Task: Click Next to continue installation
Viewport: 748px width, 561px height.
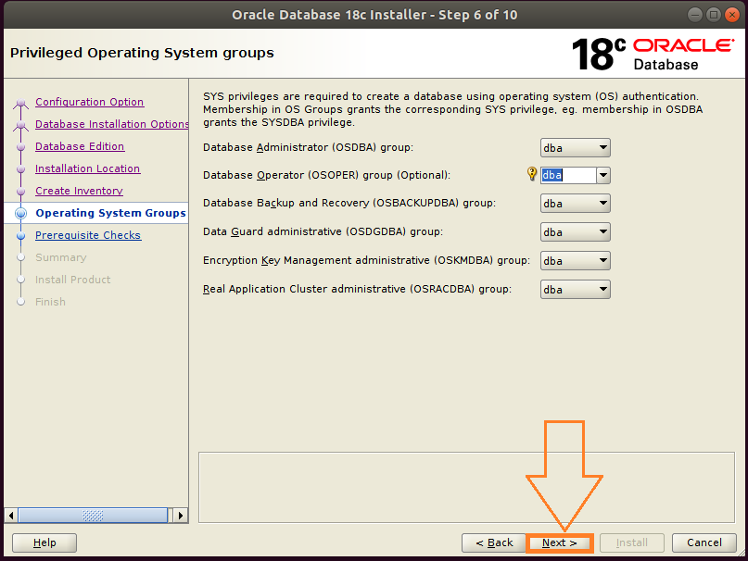Action: [560, 542]
